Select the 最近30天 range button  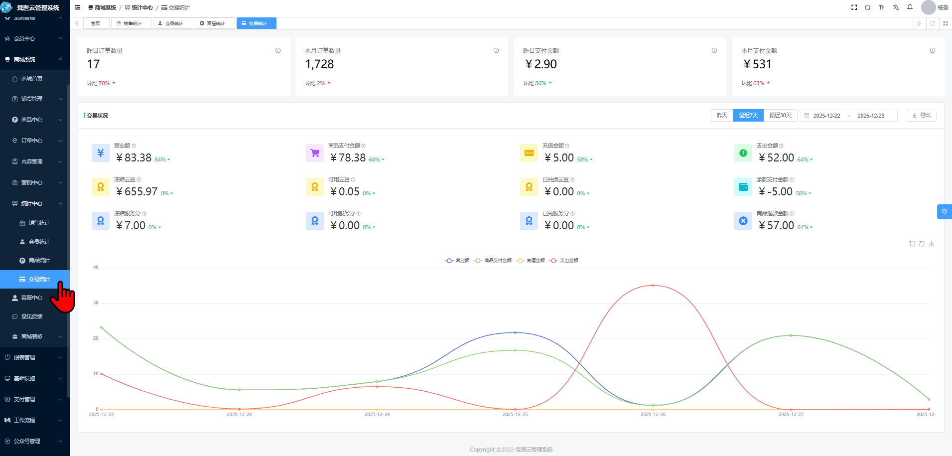tap(780, 116)
